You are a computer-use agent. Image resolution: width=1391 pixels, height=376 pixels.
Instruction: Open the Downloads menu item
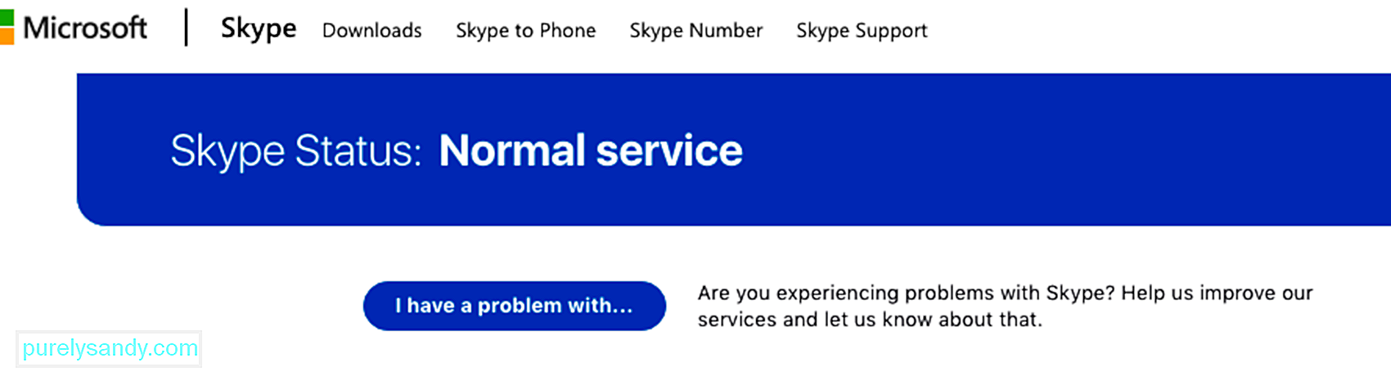(x=372, y=31)
